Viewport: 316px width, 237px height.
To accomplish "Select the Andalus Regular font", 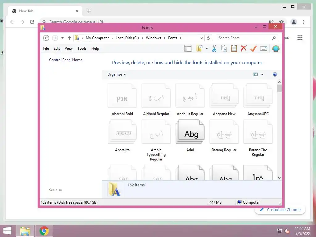I will 190,100.
